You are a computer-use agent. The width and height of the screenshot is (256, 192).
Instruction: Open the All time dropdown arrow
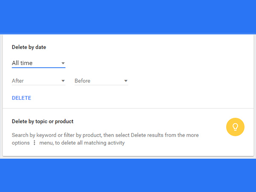click(x=63, y=64)
